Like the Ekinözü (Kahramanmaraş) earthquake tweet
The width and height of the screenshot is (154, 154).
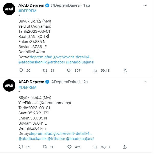pyautogui.click(x=69, y=147)
